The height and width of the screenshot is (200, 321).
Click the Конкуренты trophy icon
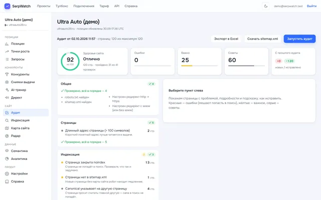pyautogui.click(x=7, y=74)
